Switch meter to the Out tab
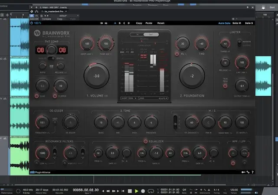 coord(150,34)
